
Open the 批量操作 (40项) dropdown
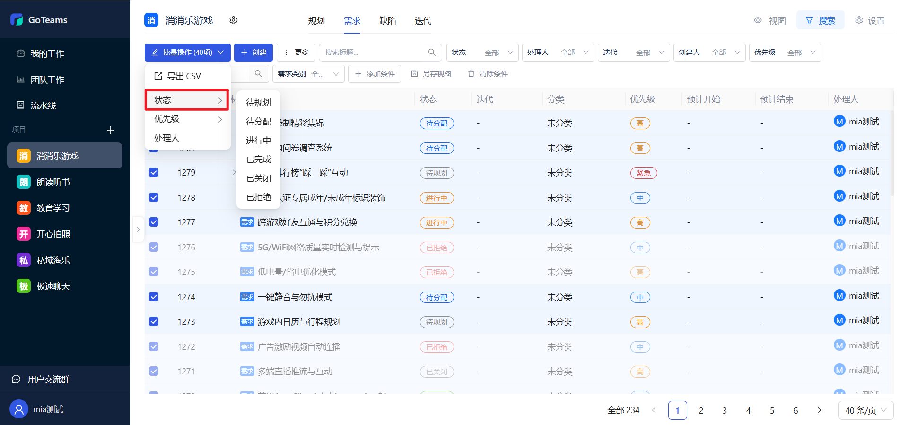(188, 53)
